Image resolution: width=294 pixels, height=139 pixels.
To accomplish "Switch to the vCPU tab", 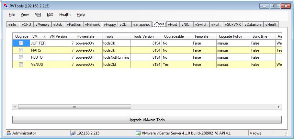I will tap(27, 25).
